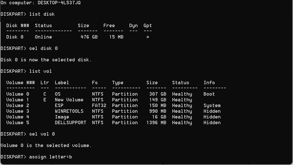Click the DELLSUPPORT label text

pos(70,123)
